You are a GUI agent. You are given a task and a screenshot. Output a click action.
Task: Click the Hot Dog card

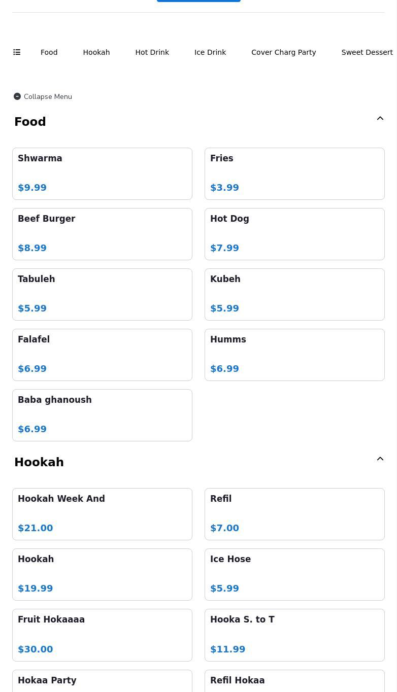coord(294,234)
